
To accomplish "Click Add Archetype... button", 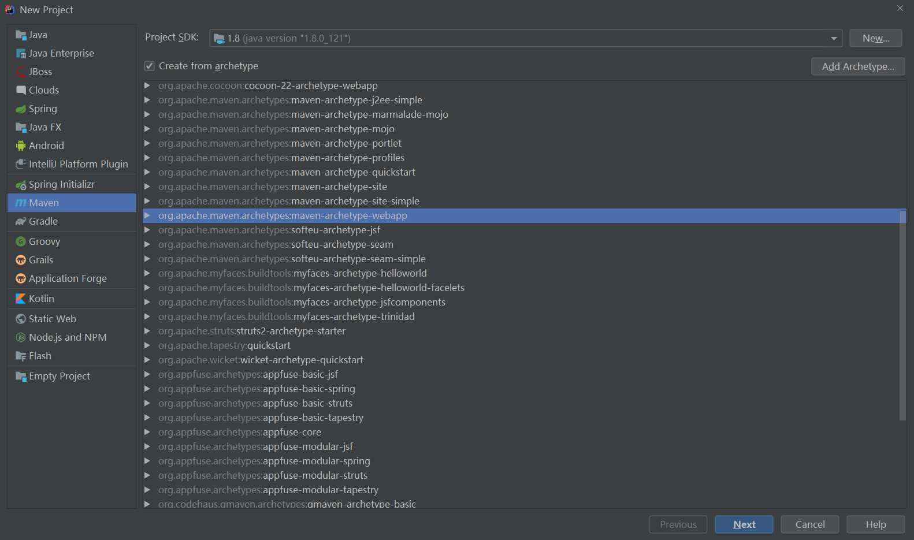I will 858,66.
